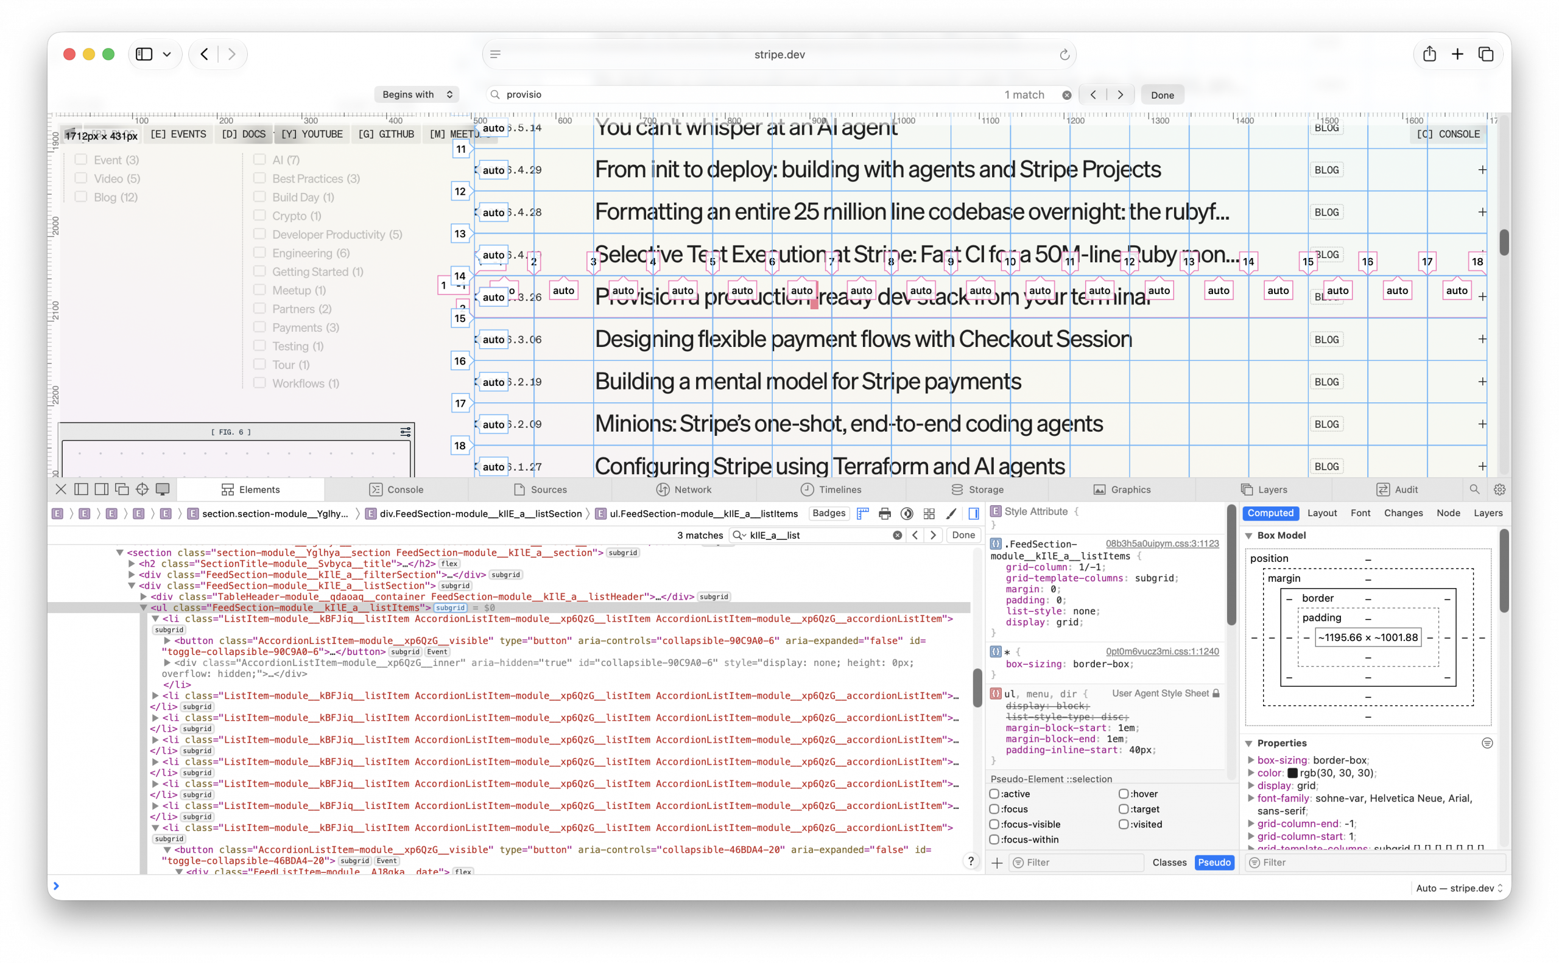Image resolution: width=1559 pixels, height=963 pixels.
Task: Expand the TableHeader container div node
Action: point(143,597)
